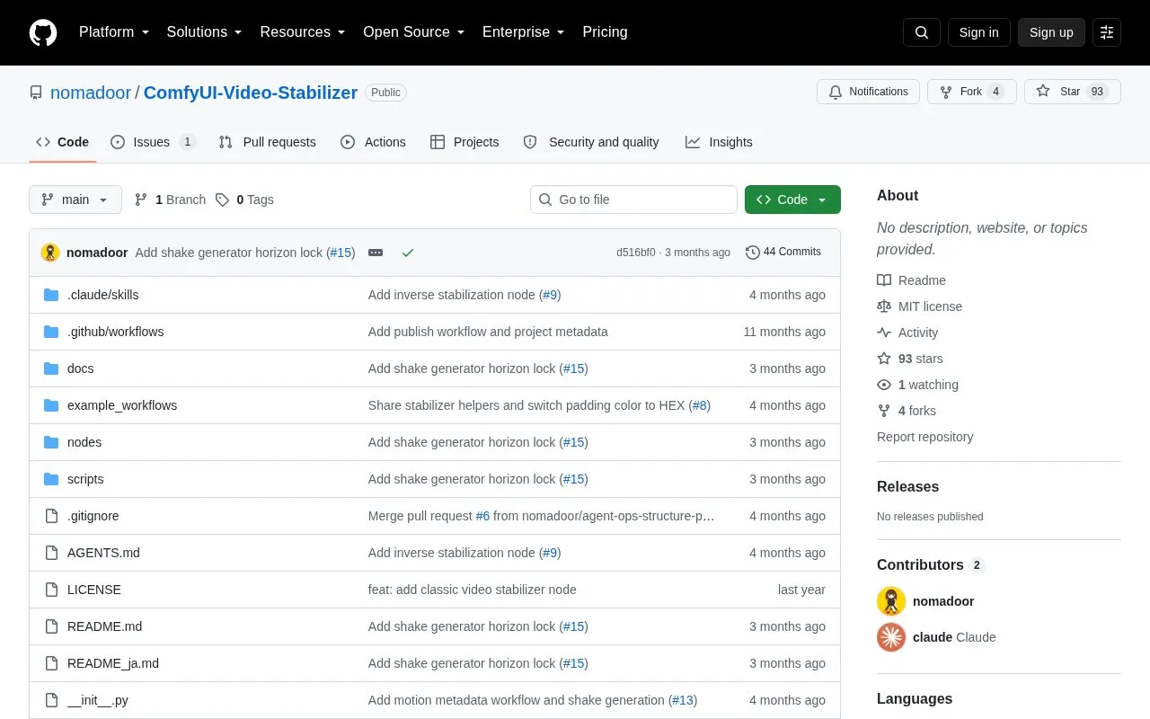Open the appearance settings icon button

pyautogui.click(x=1107, y=32)
